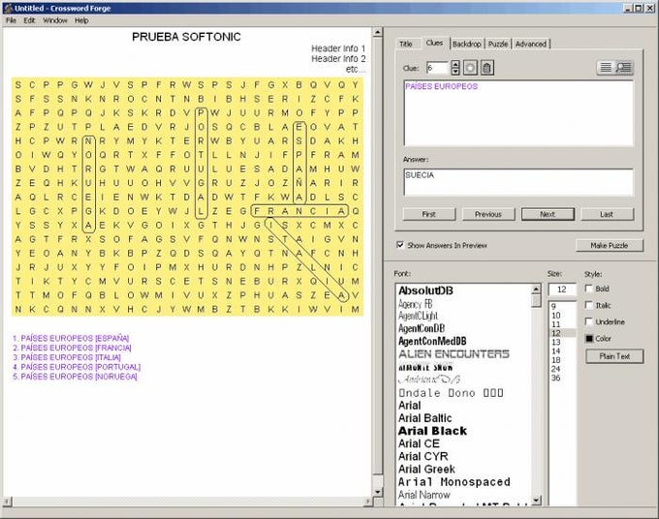659x519 pixels.
Task: Switch to the Title tab
Action: [x=405, y=44]
